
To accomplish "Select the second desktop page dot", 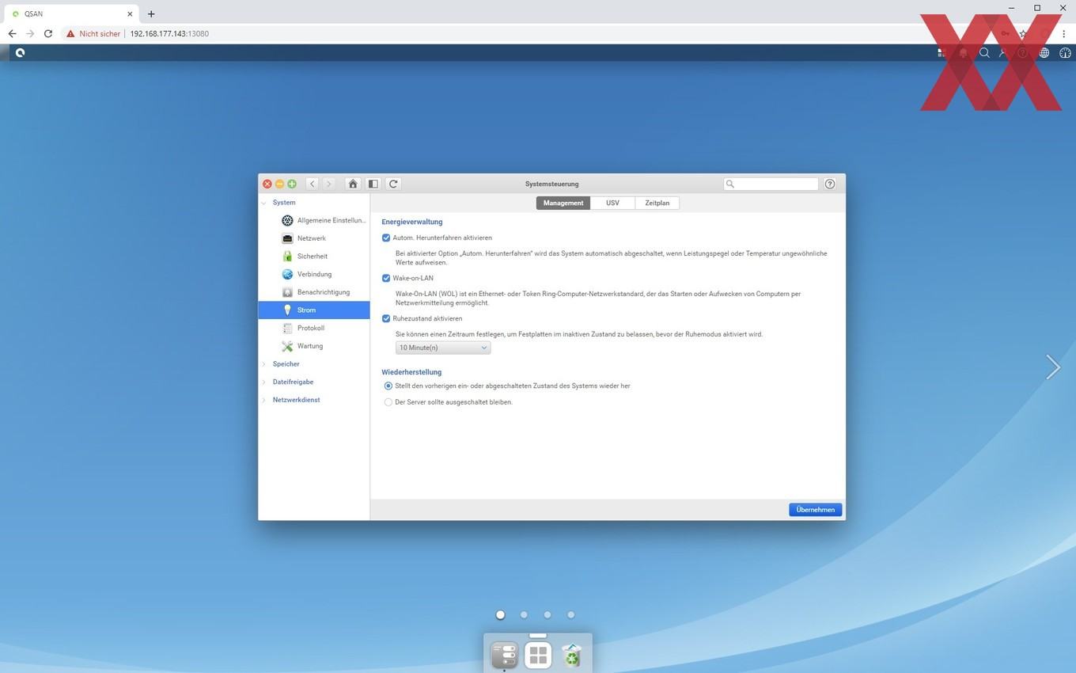I will click(524, 614).
